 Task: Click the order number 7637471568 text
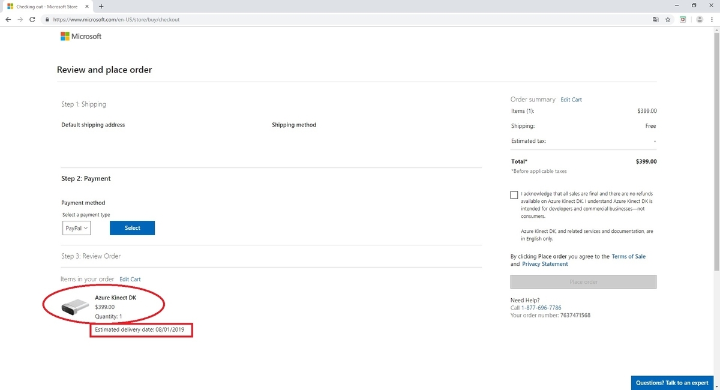pyautogui.click(x=575, y=315)
